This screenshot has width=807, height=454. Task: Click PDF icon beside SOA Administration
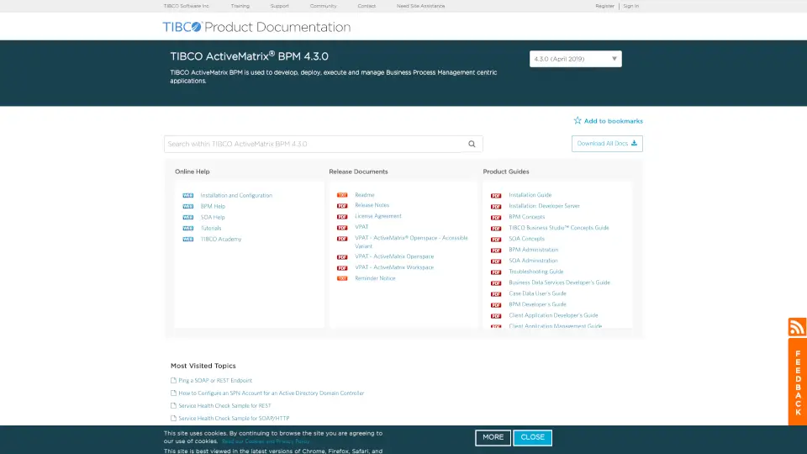pyautogui.click(x=496, y=261)
